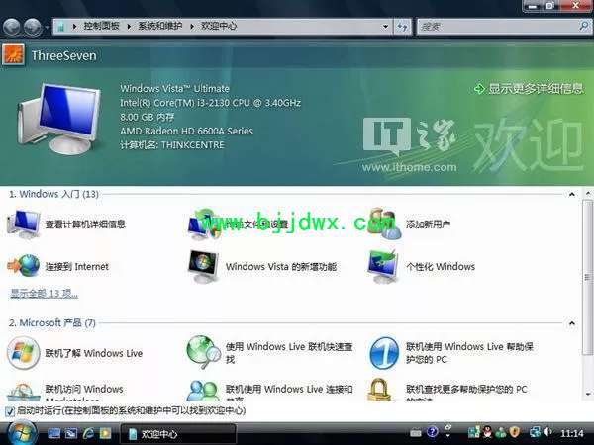Click the large computer picture in header

click(59, 119)
